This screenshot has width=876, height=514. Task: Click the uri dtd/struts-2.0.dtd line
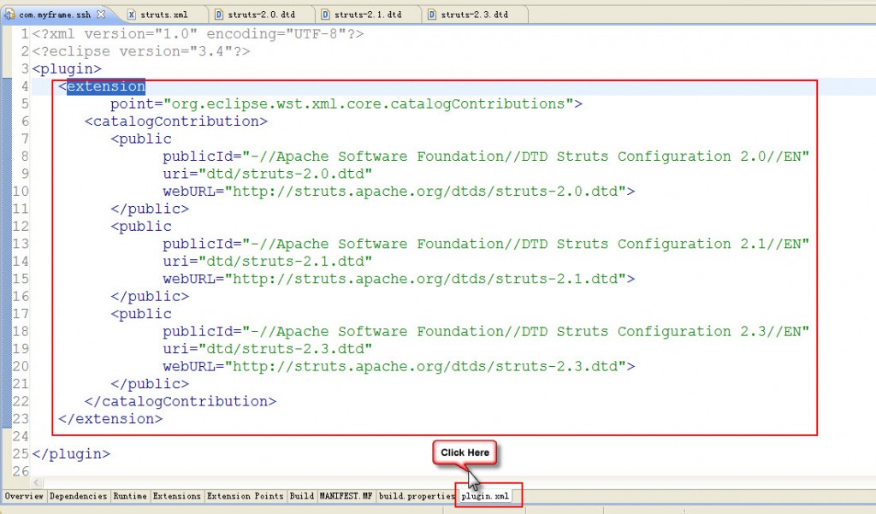click(x=268, y=174)
